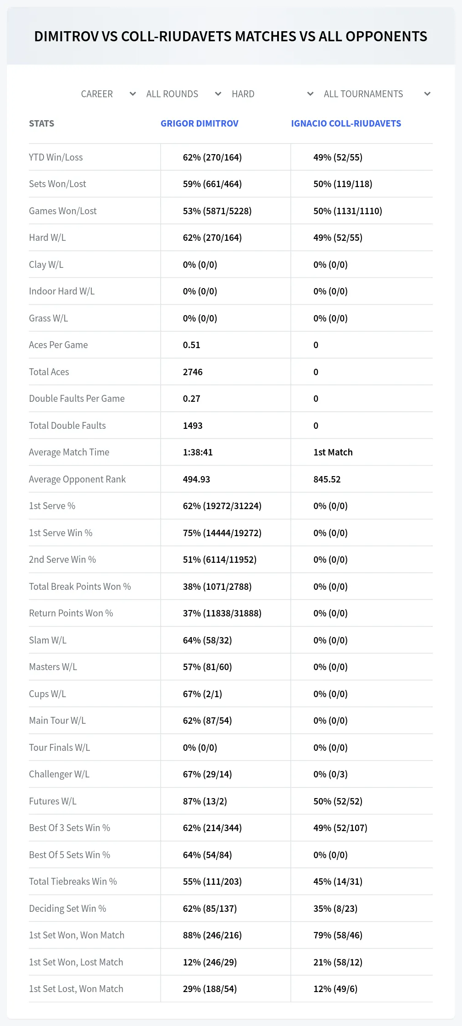462x1026 pixels.
Task: Open Grigor Dimitrov's player link
Action: pyautogui.click(x=200, y=123)
